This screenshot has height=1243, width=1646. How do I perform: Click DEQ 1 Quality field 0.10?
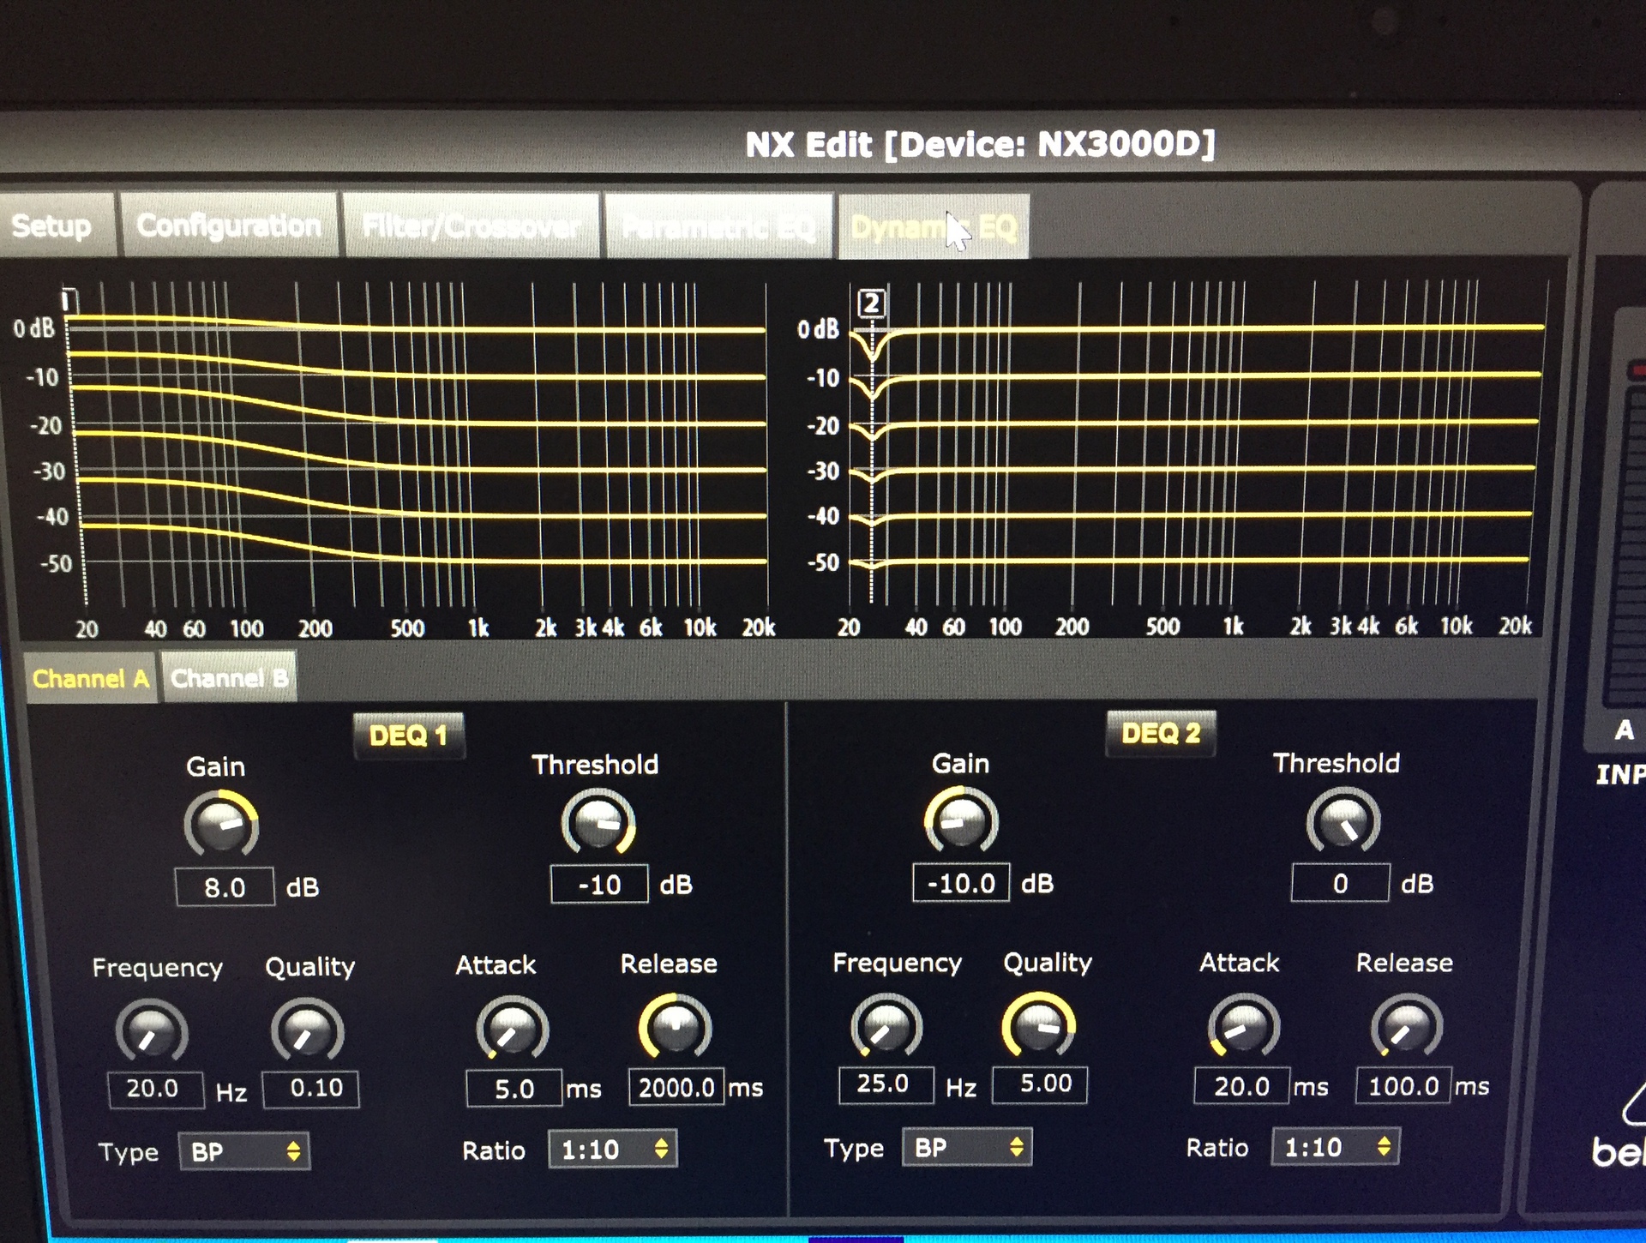[310, 1089]
